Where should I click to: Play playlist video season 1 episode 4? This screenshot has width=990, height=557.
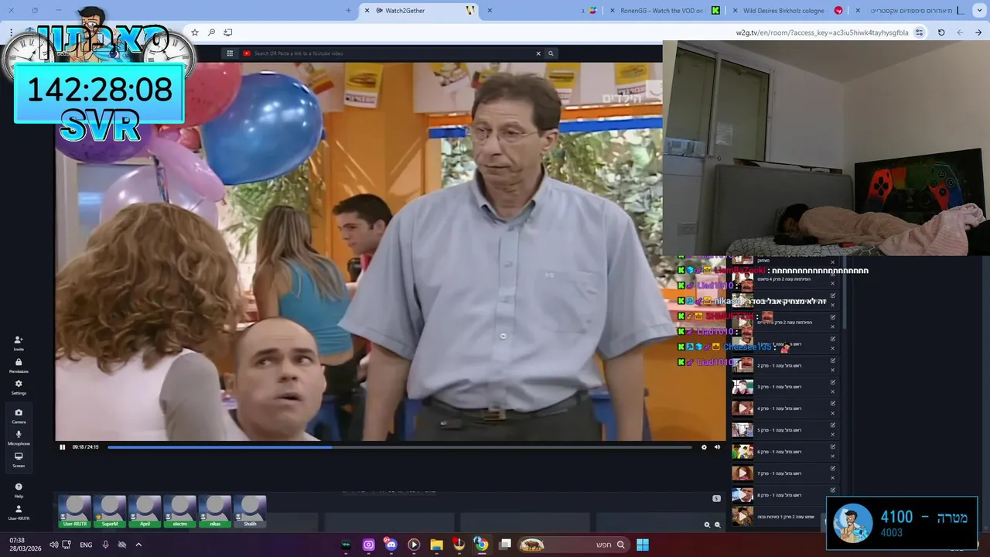[742, 408]
